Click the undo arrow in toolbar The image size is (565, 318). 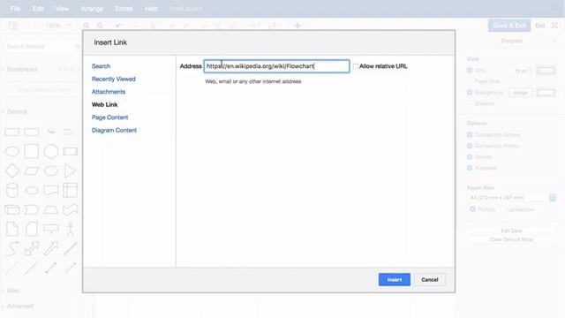click(118, 26)
